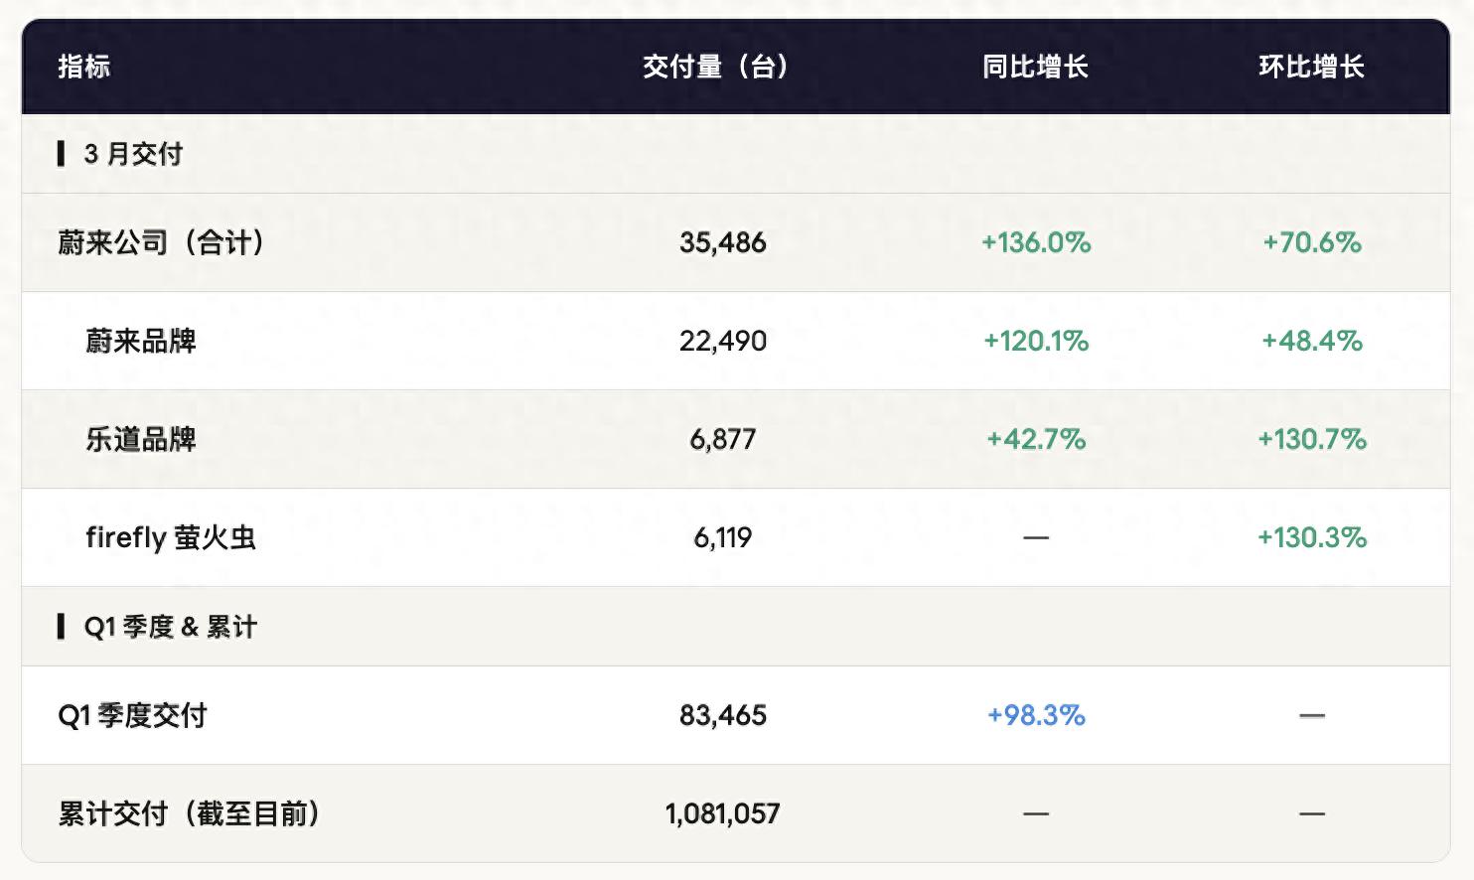Select the blue +98.3% growth value

click(x=1035, y=715)
